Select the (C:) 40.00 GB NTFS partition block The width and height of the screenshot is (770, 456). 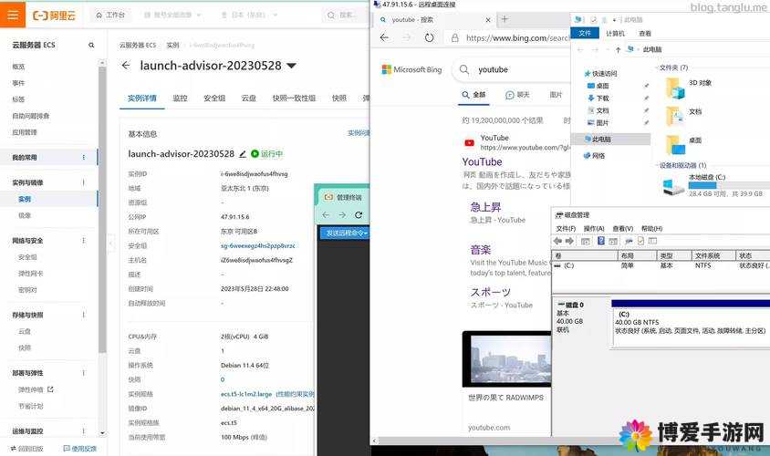click(x=690, y=323)
